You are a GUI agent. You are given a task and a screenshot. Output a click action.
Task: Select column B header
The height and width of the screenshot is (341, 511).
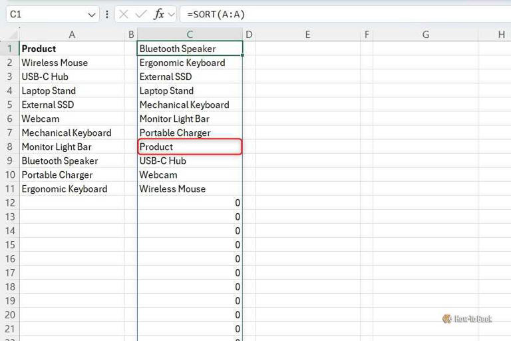tap(131, 35)
